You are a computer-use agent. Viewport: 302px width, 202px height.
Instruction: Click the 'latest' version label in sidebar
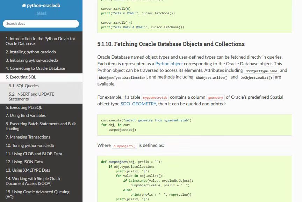tap(41, 13)
